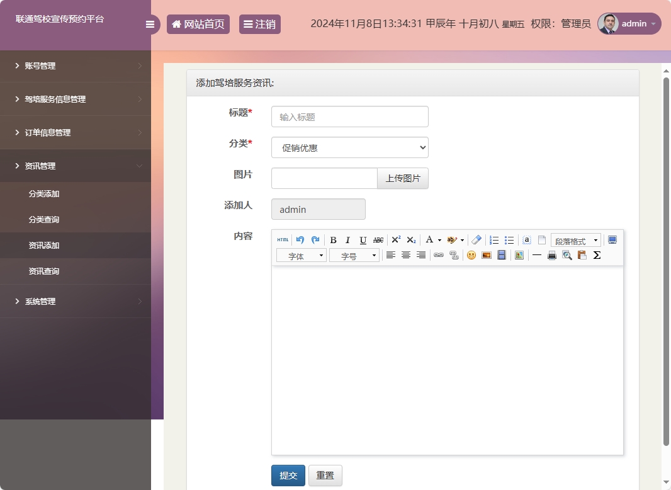Viewport: 671px width, 490px height.
Task: Select 资讯查询 in the sidebar menu
Action: tap(43, 271)
